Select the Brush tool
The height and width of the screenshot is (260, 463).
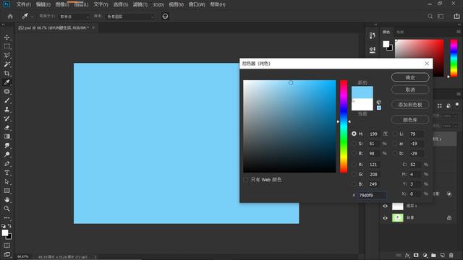point(7,100)
